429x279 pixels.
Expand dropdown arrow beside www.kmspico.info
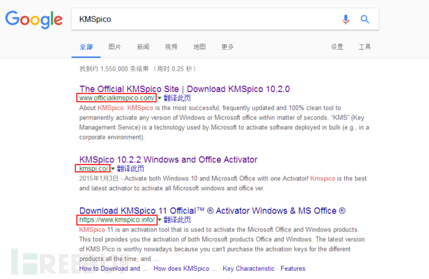160,220
